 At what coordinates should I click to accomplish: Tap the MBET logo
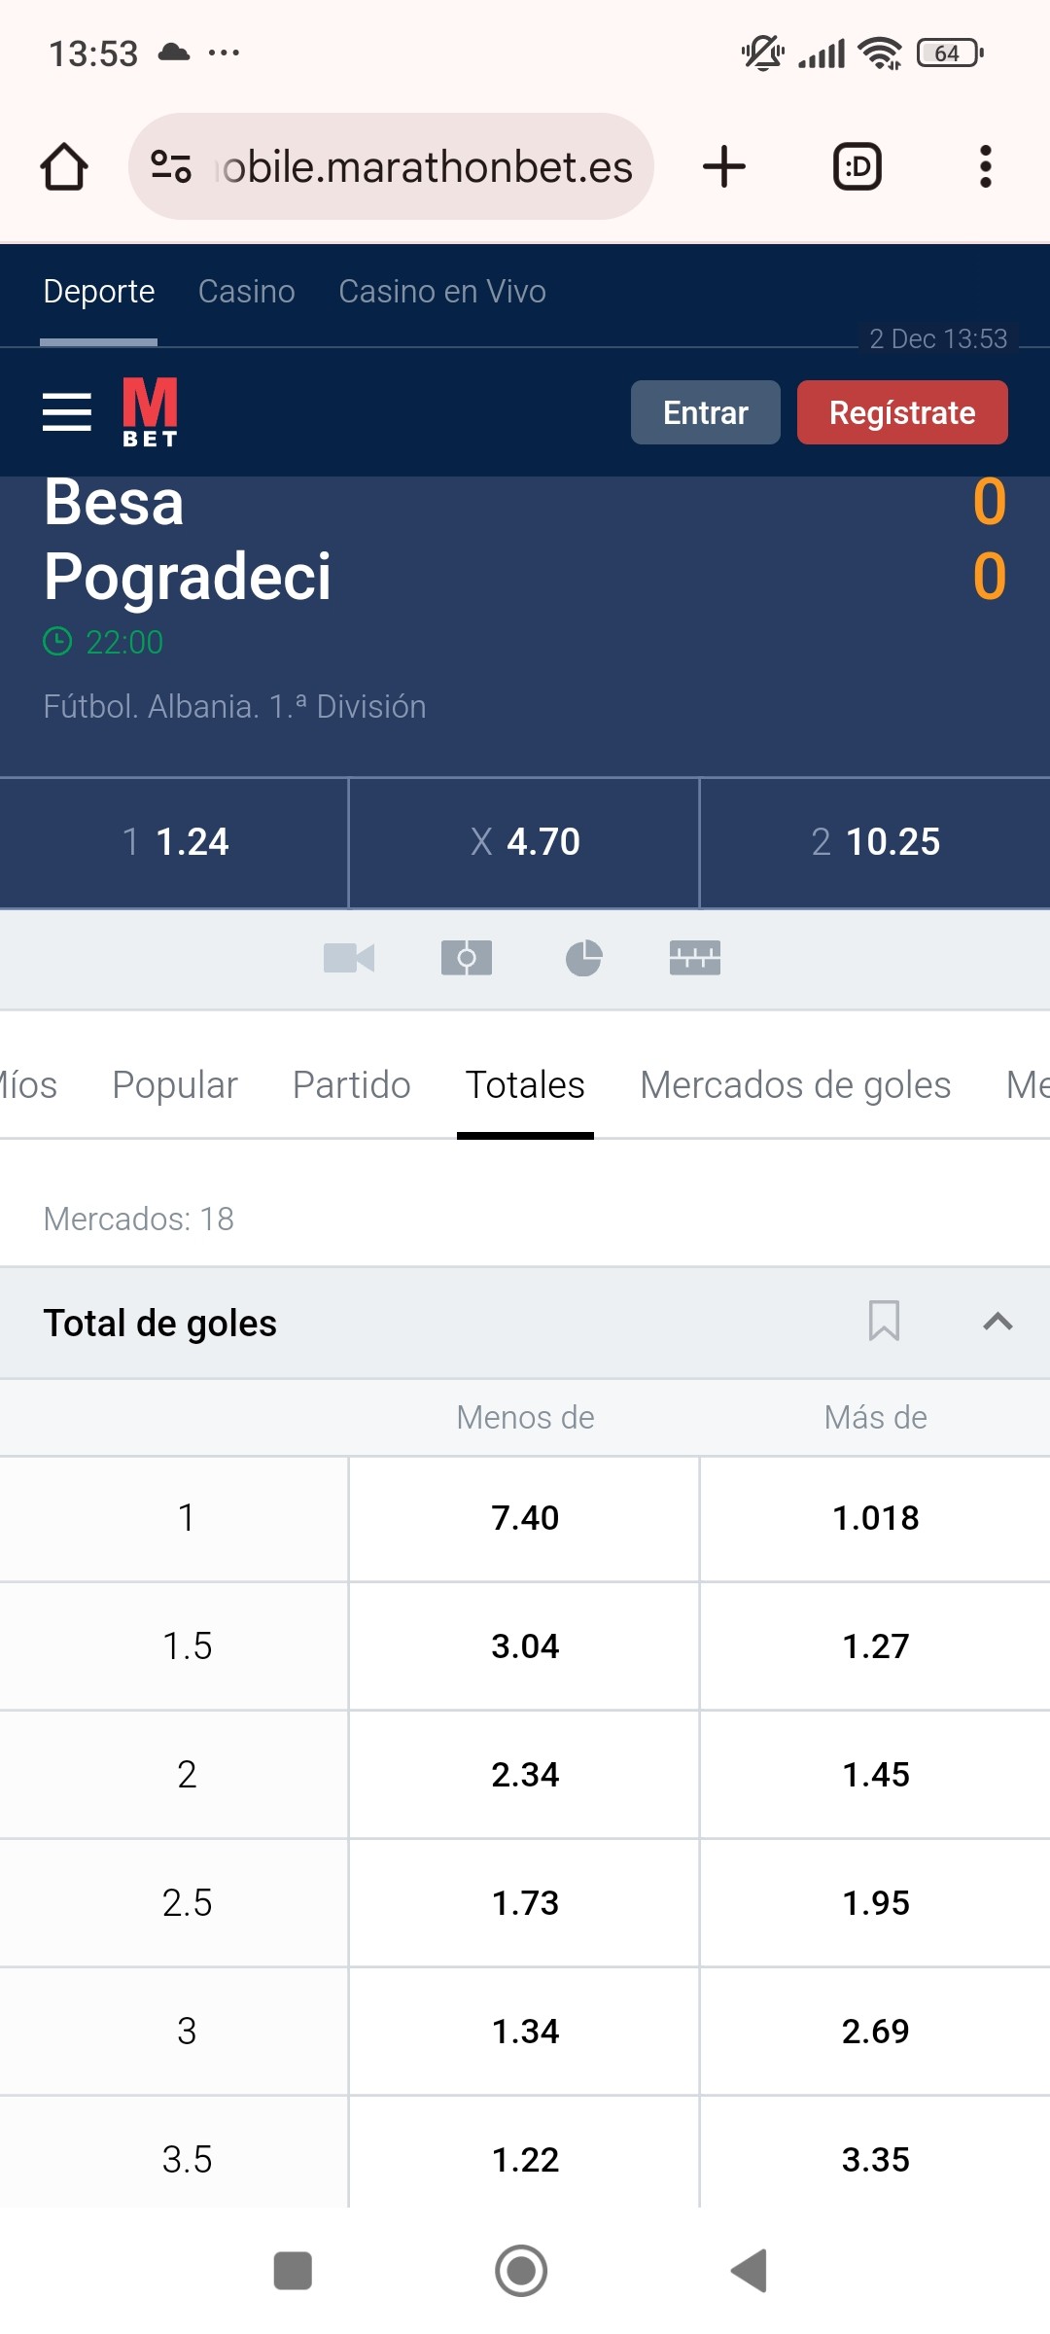click(150, 412)
